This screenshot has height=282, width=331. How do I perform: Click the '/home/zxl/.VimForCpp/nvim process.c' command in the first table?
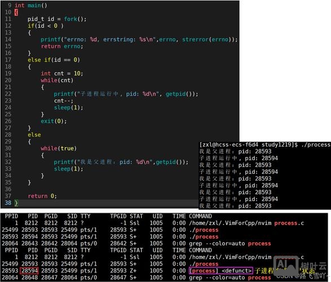pos(246,223)
